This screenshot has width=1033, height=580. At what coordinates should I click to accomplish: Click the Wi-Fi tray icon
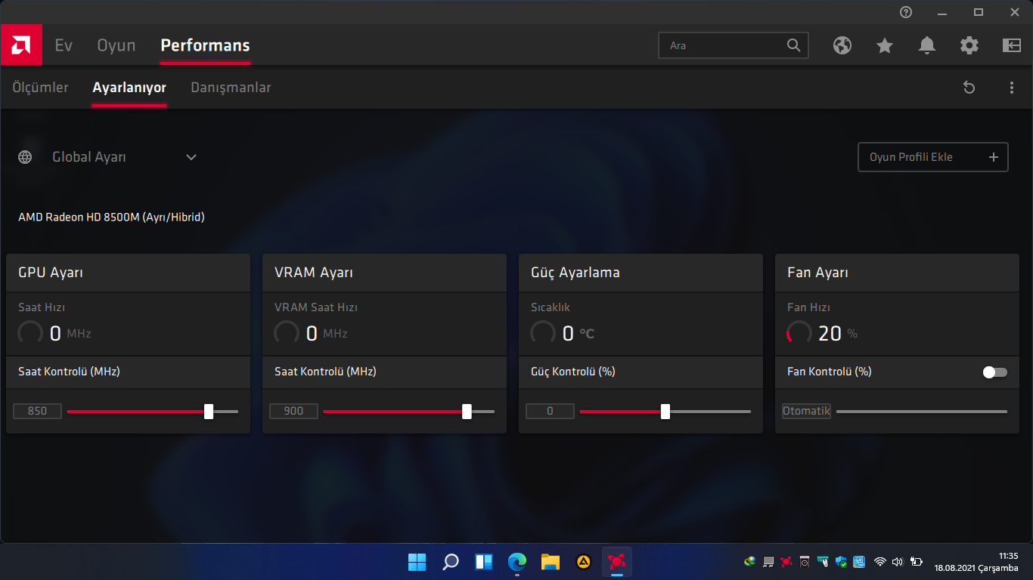click(x=879, y=562)
